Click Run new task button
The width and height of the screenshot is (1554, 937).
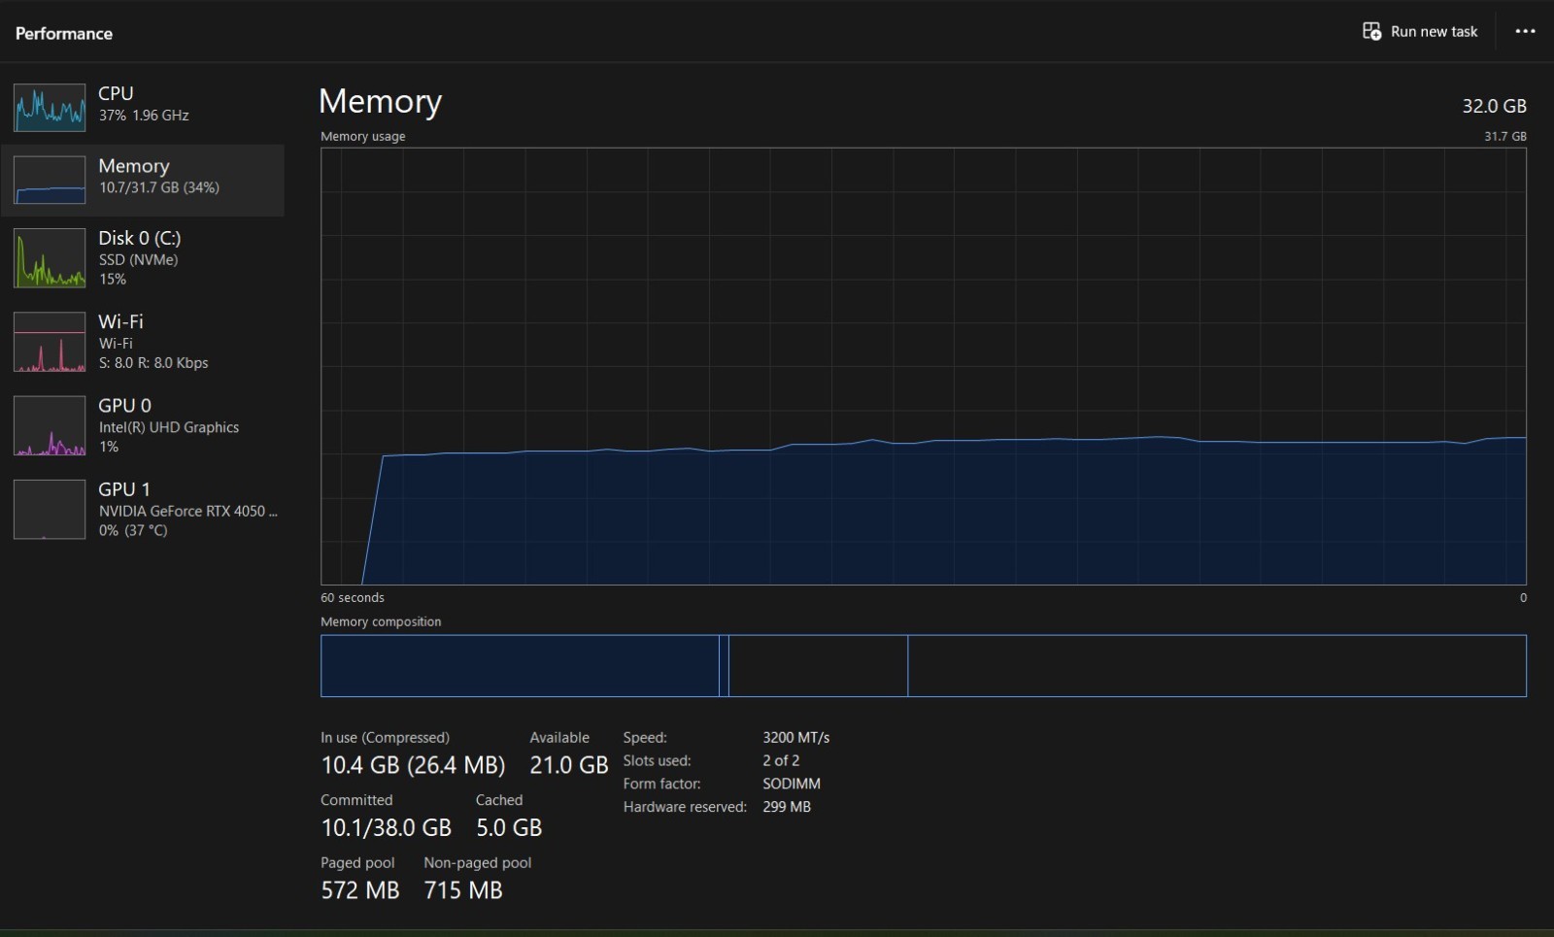1420,32
